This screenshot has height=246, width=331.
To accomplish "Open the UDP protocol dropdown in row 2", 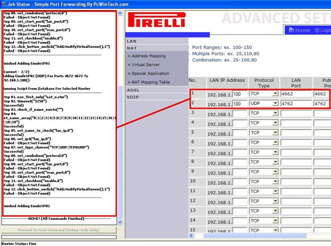I will point(275,103).
